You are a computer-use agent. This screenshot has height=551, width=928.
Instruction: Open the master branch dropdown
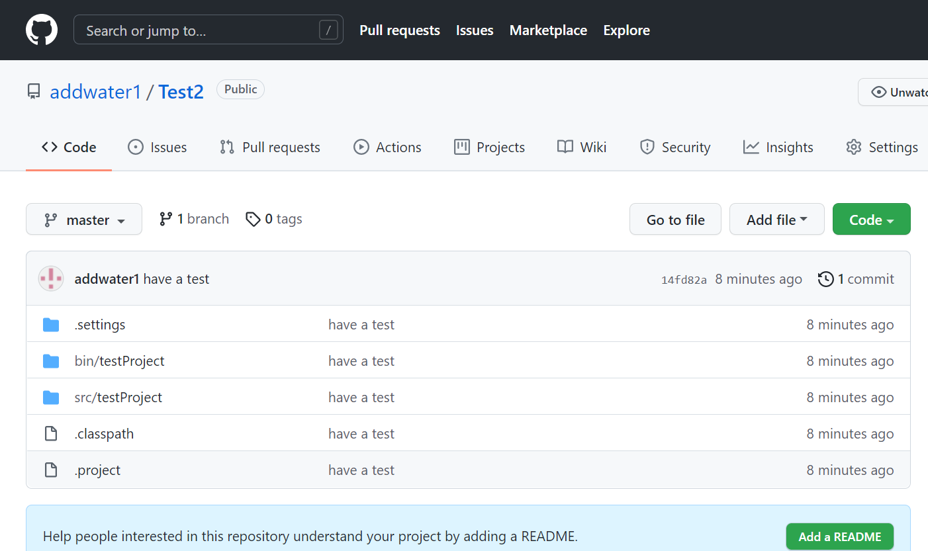pyautogui.click(x=84, y=219)
